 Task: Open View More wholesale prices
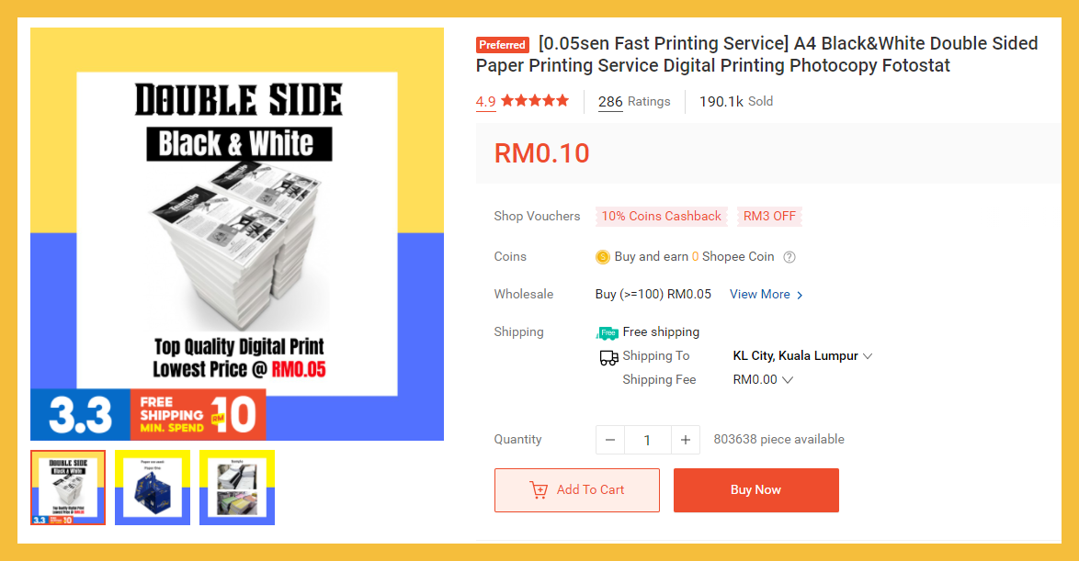pyautogui.click(x=767, y=295)
